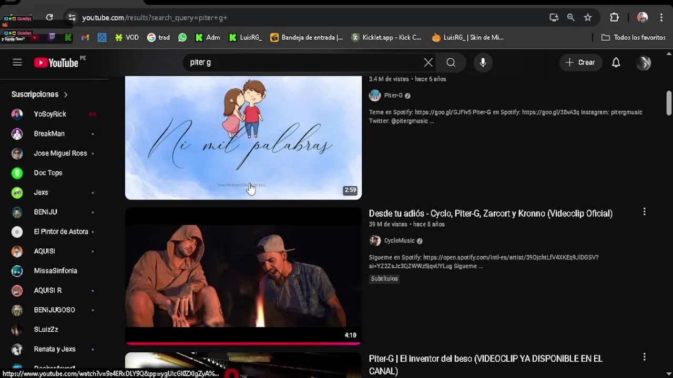Open the MissaSinfonia subscription
The width and height of the screenshot is (673, 378).
click(x=54, y=270)
